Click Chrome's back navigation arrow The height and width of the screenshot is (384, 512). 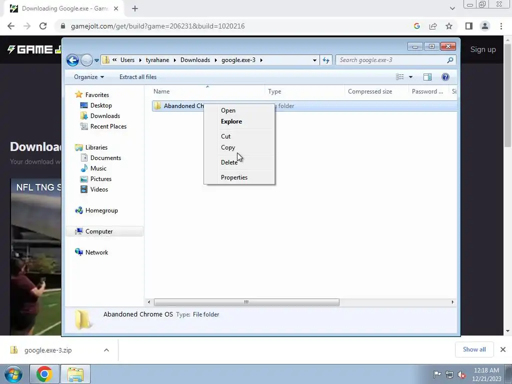point(11,26)
